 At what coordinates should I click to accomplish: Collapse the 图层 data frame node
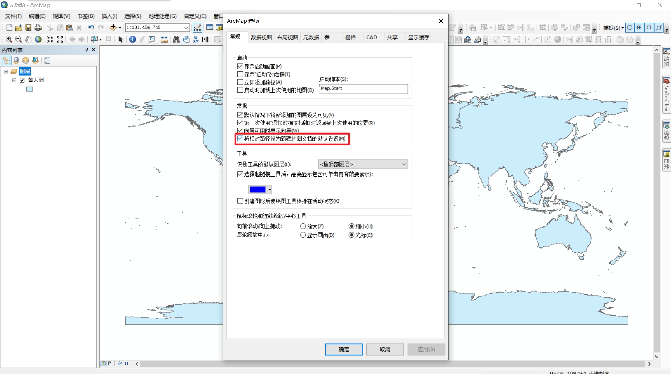6,71
